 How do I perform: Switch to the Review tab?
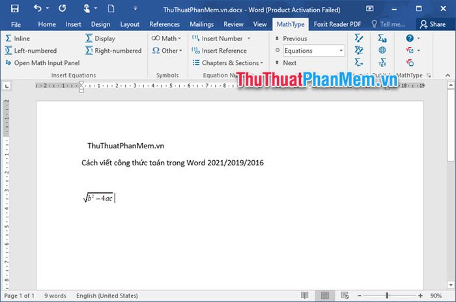pyautogui.click(x=233, y=25)
